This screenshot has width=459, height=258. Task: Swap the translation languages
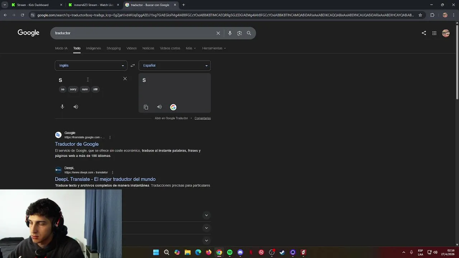pos(133,66)
